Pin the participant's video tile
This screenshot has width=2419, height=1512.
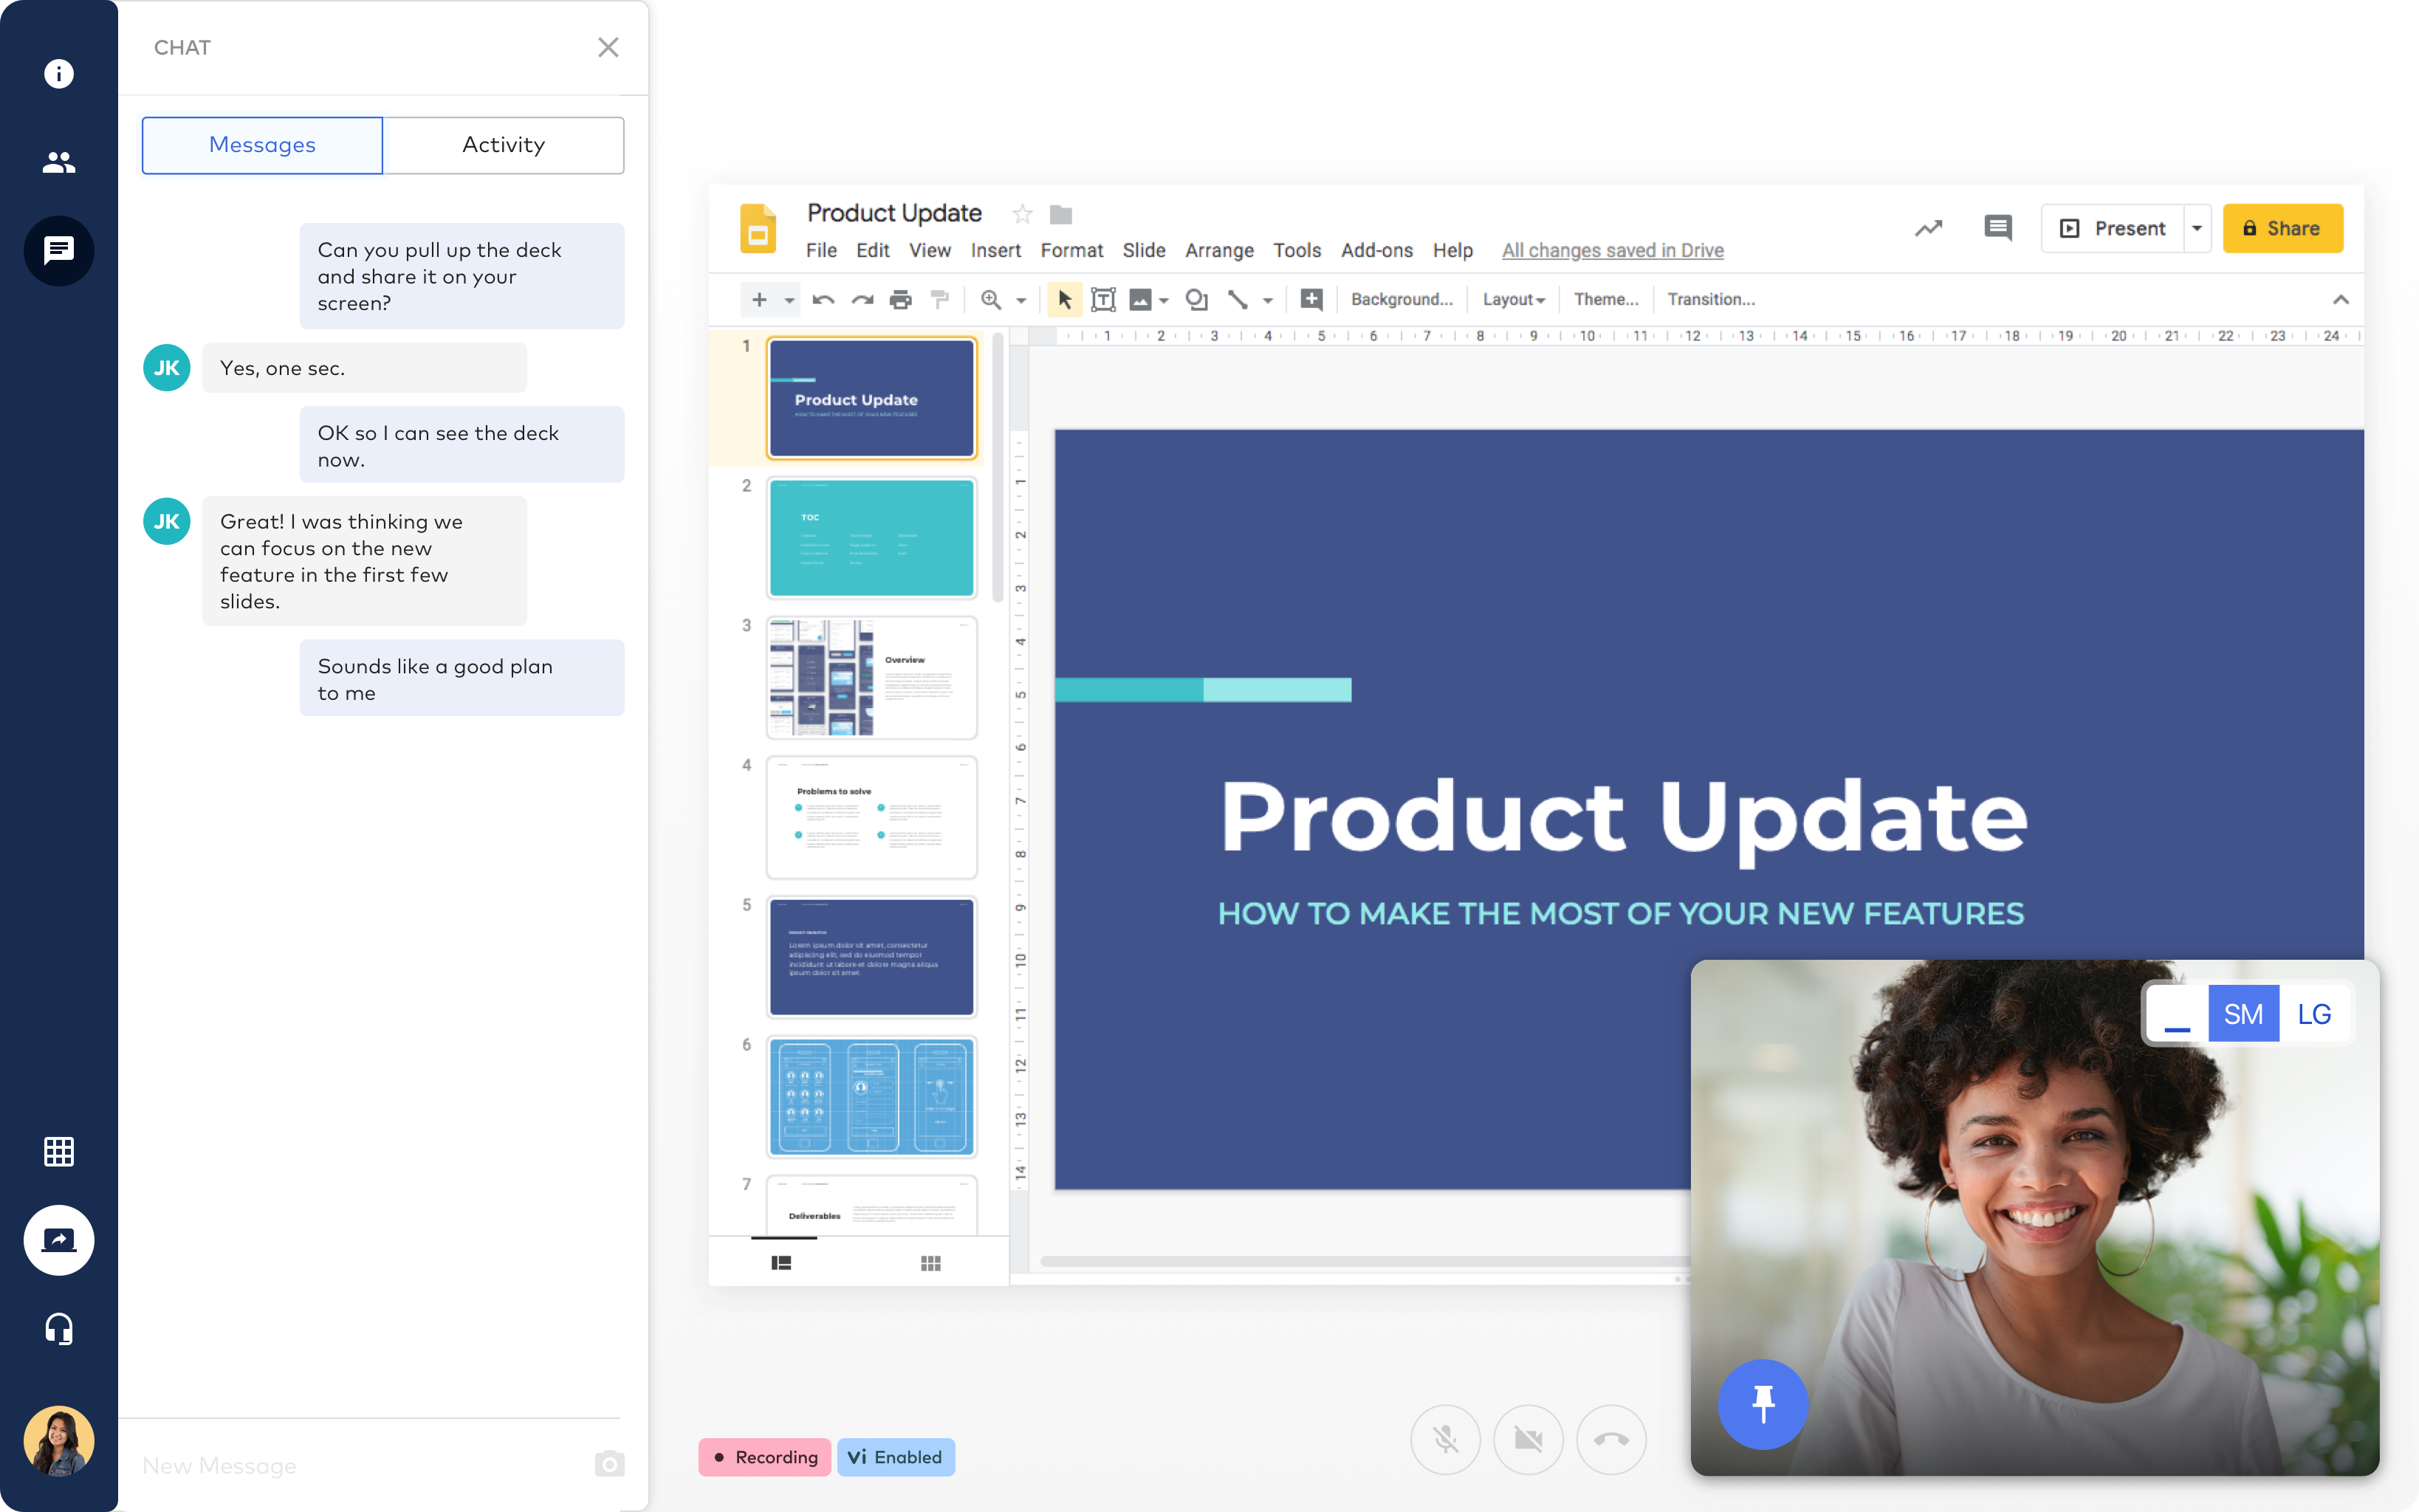[1764, 1404]
